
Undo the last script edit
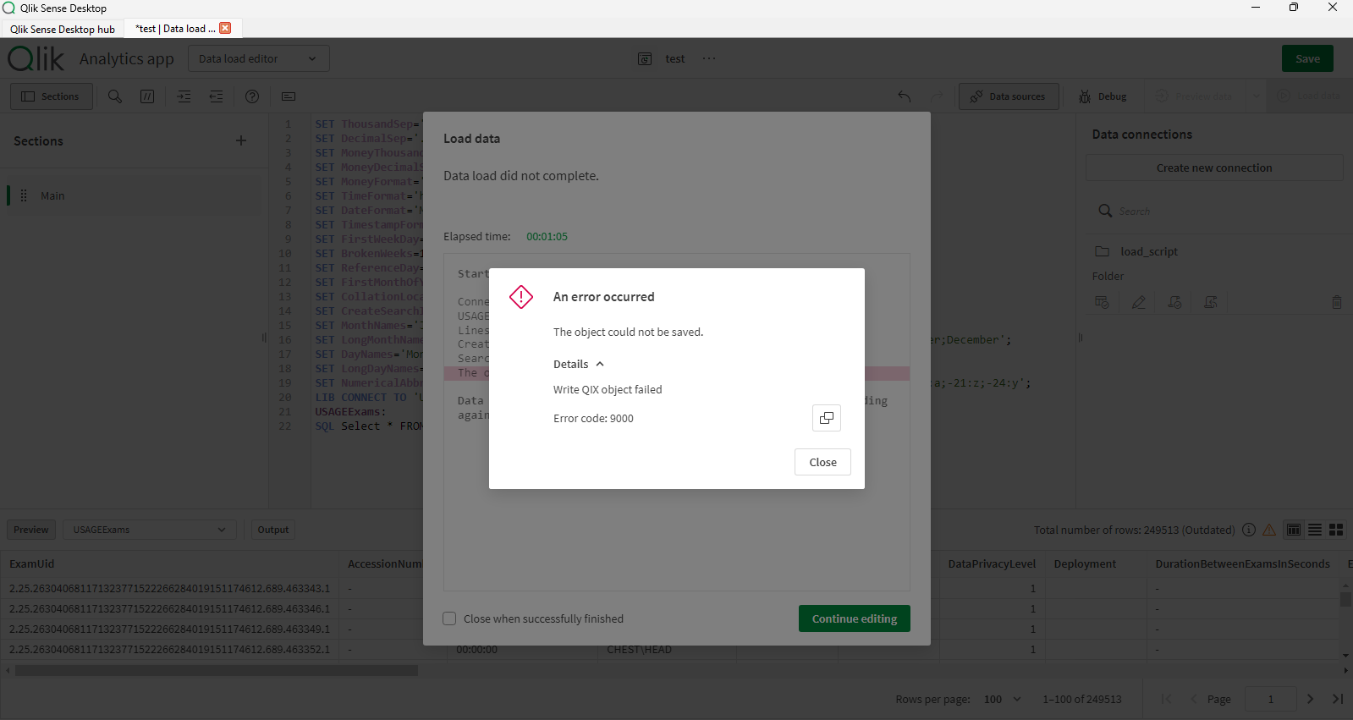point(905,96)
